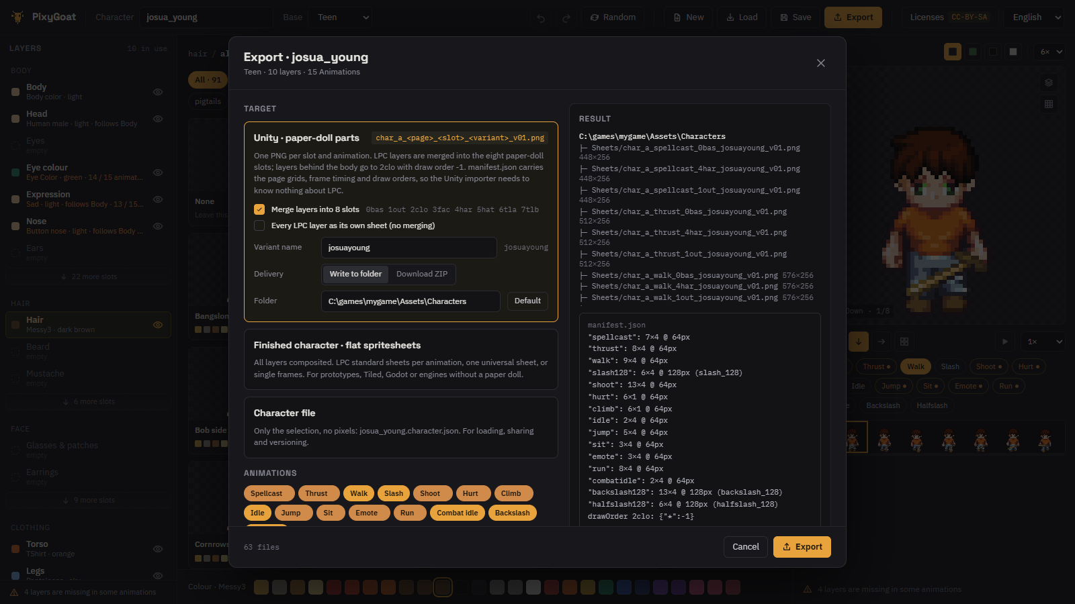1075x604 pixels.
Task: Click the grid icon beside character preview
Action: tap(1049, 104)
